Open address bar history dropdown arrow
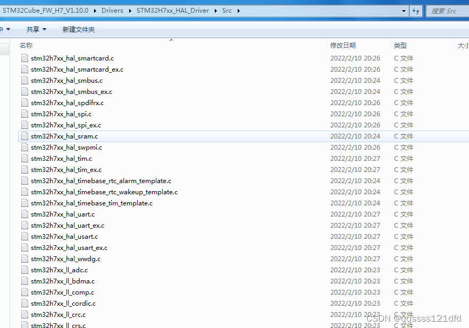 tap(404, 11)
